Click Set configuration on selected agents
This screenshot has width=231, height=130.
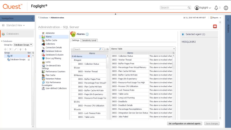click(184, 123)
